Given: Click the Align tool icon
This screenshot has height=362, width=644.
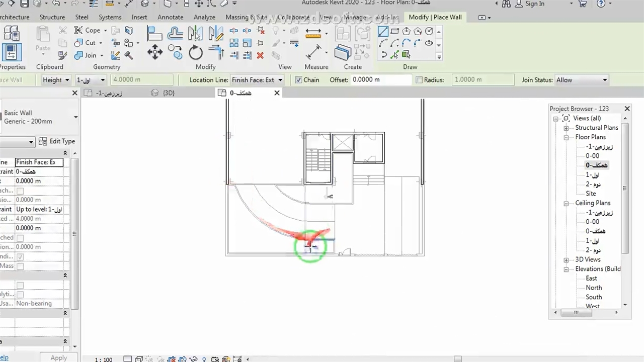Looking at the screenshot, I should [154, 34].
